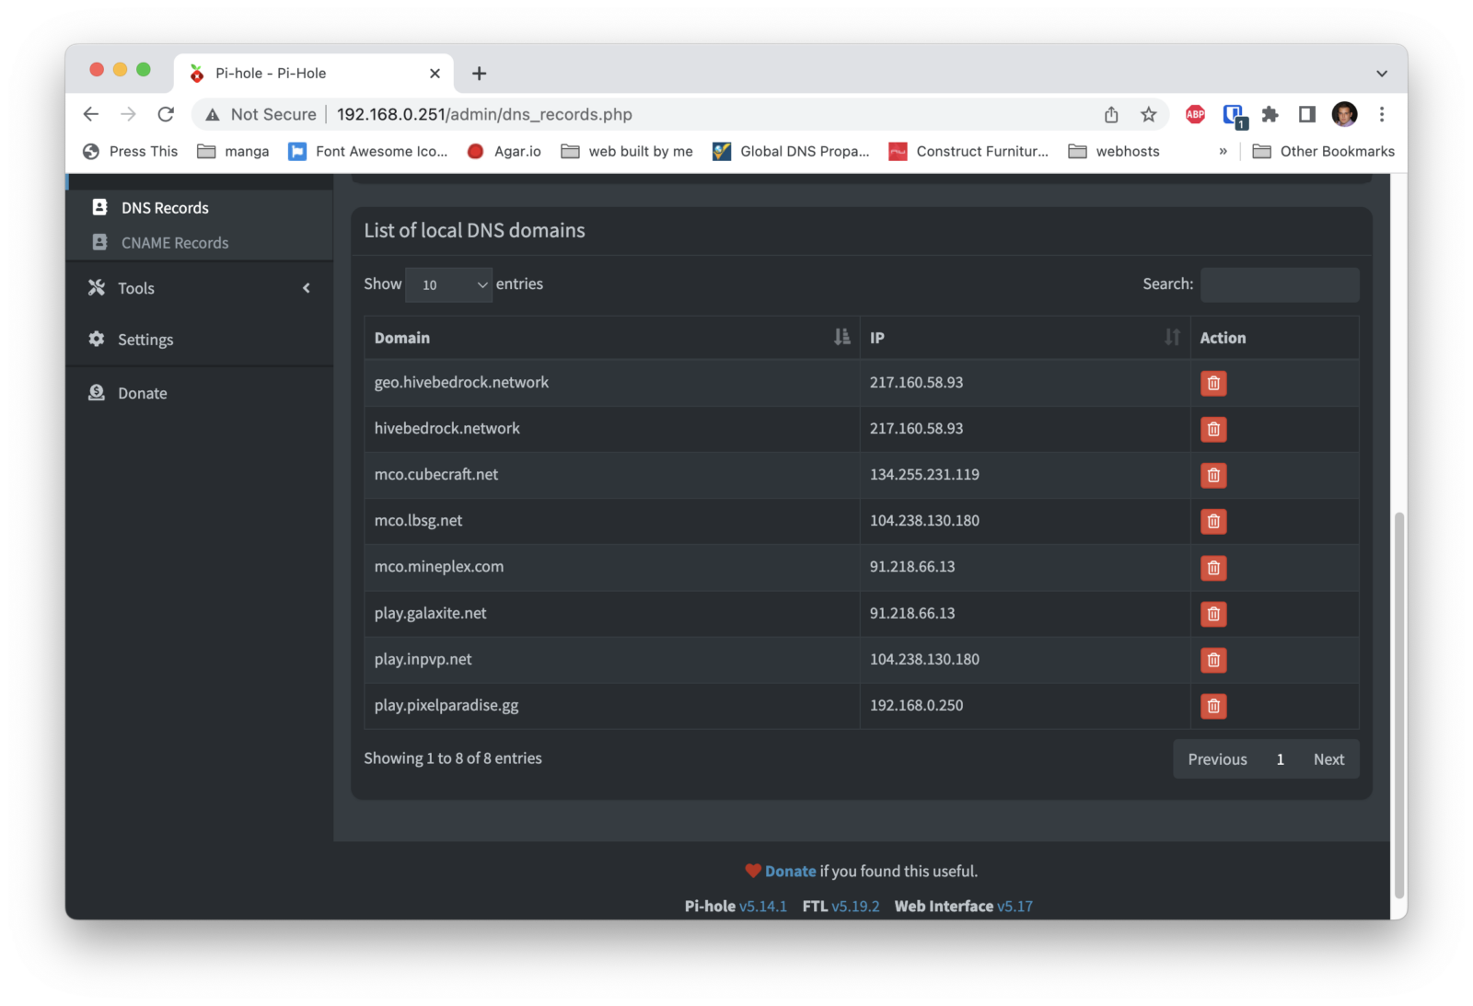Go to the Next page of entries
This screenshot has width=1473, height=1006.
pyautogui.click(x=1328, y=759)
